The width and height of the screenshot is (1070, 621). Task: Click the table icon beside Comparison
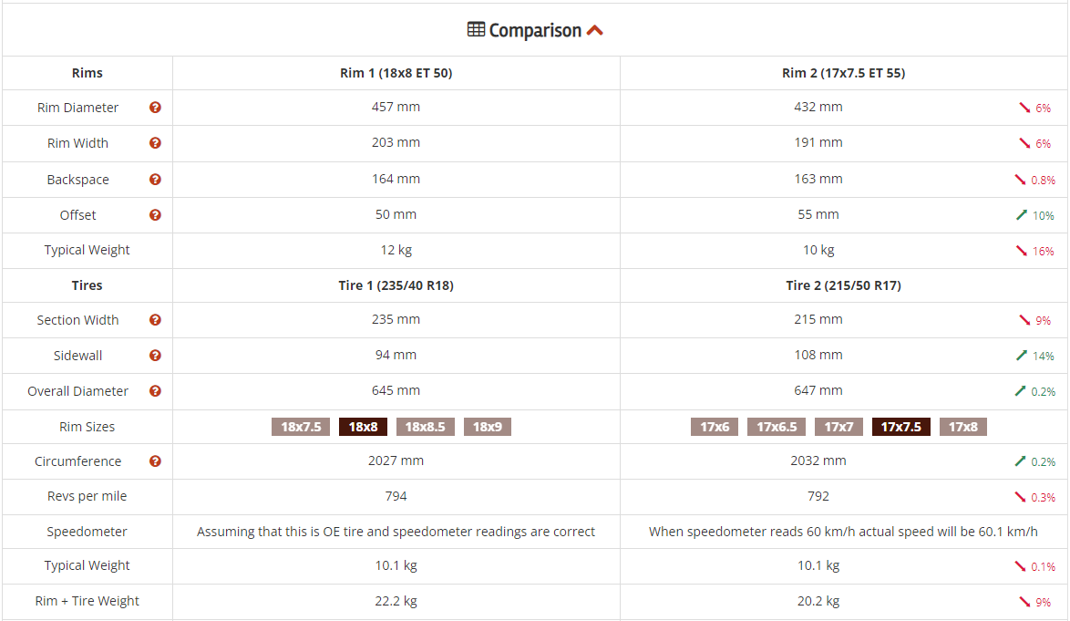click(476, 30)
